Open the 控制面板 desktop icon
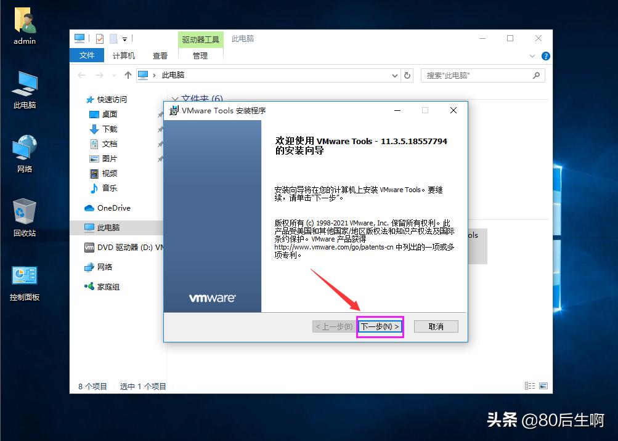Image resolution: width=618 pixels, height=441 pixels. click(23, 276)
